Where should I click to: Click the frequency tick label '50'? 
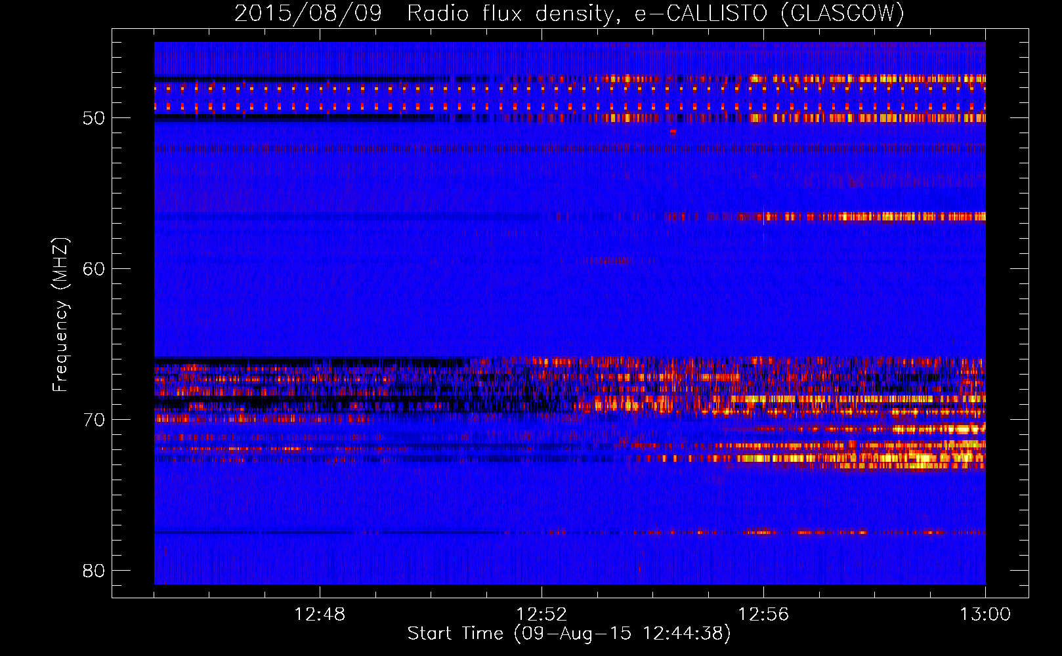94,118
